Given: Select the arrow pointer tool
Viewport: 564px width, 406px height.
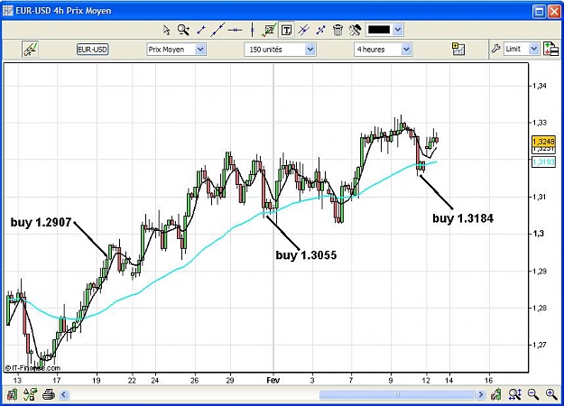Looking at the screenshot, I should coord(167,30).
